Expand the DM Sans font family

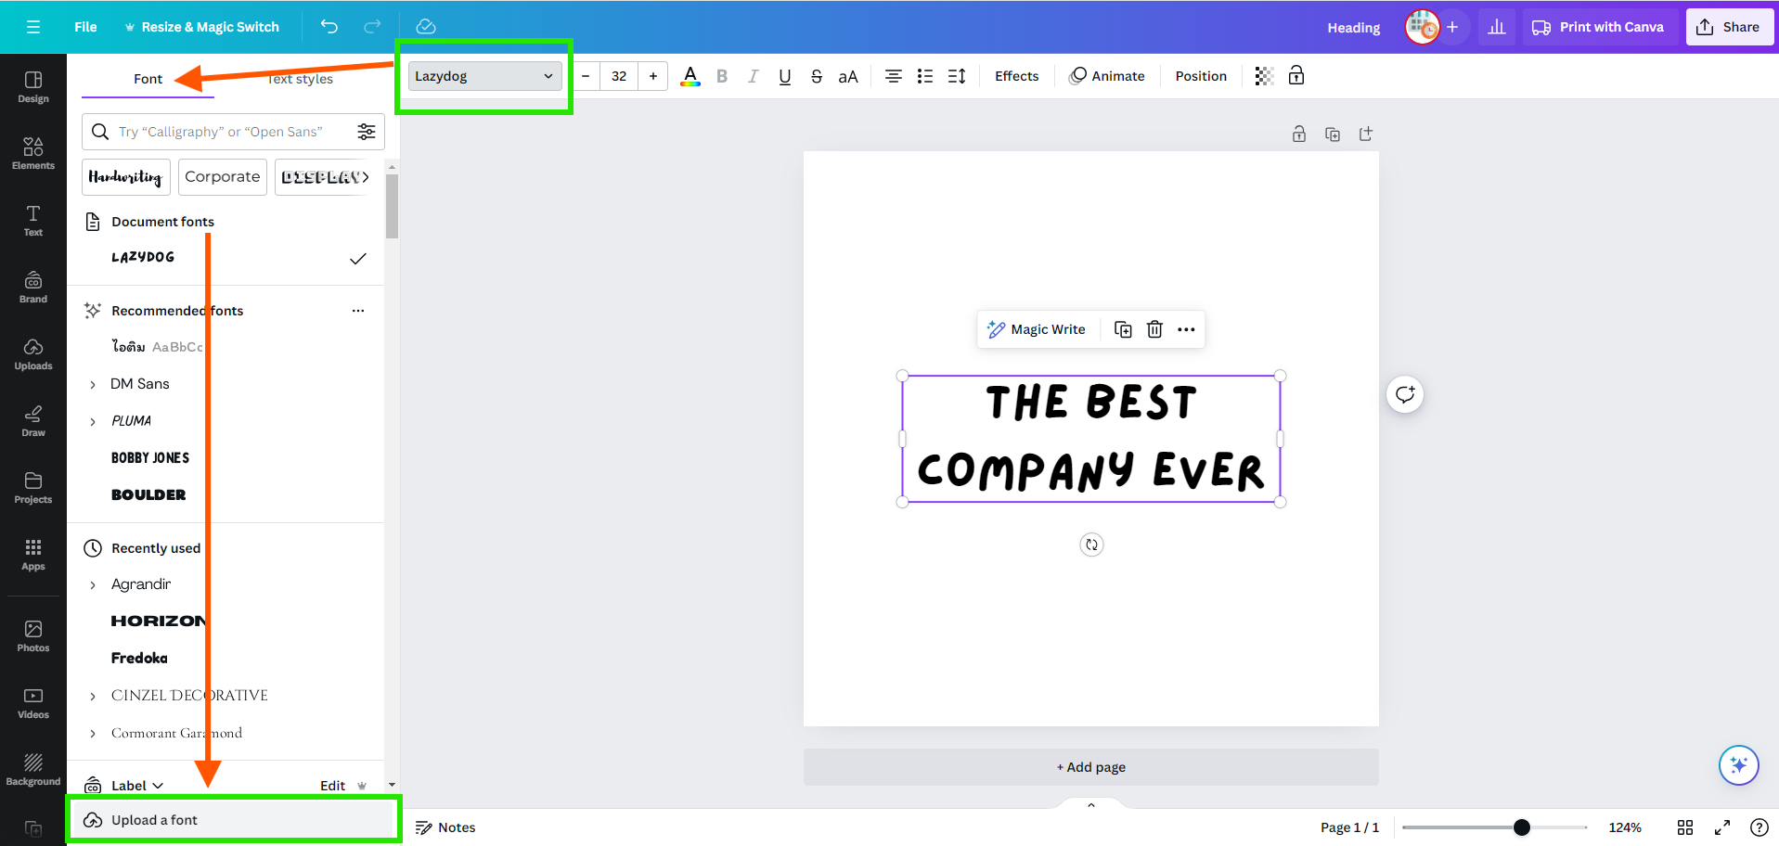pyautogui.click(x=93, y=384)
